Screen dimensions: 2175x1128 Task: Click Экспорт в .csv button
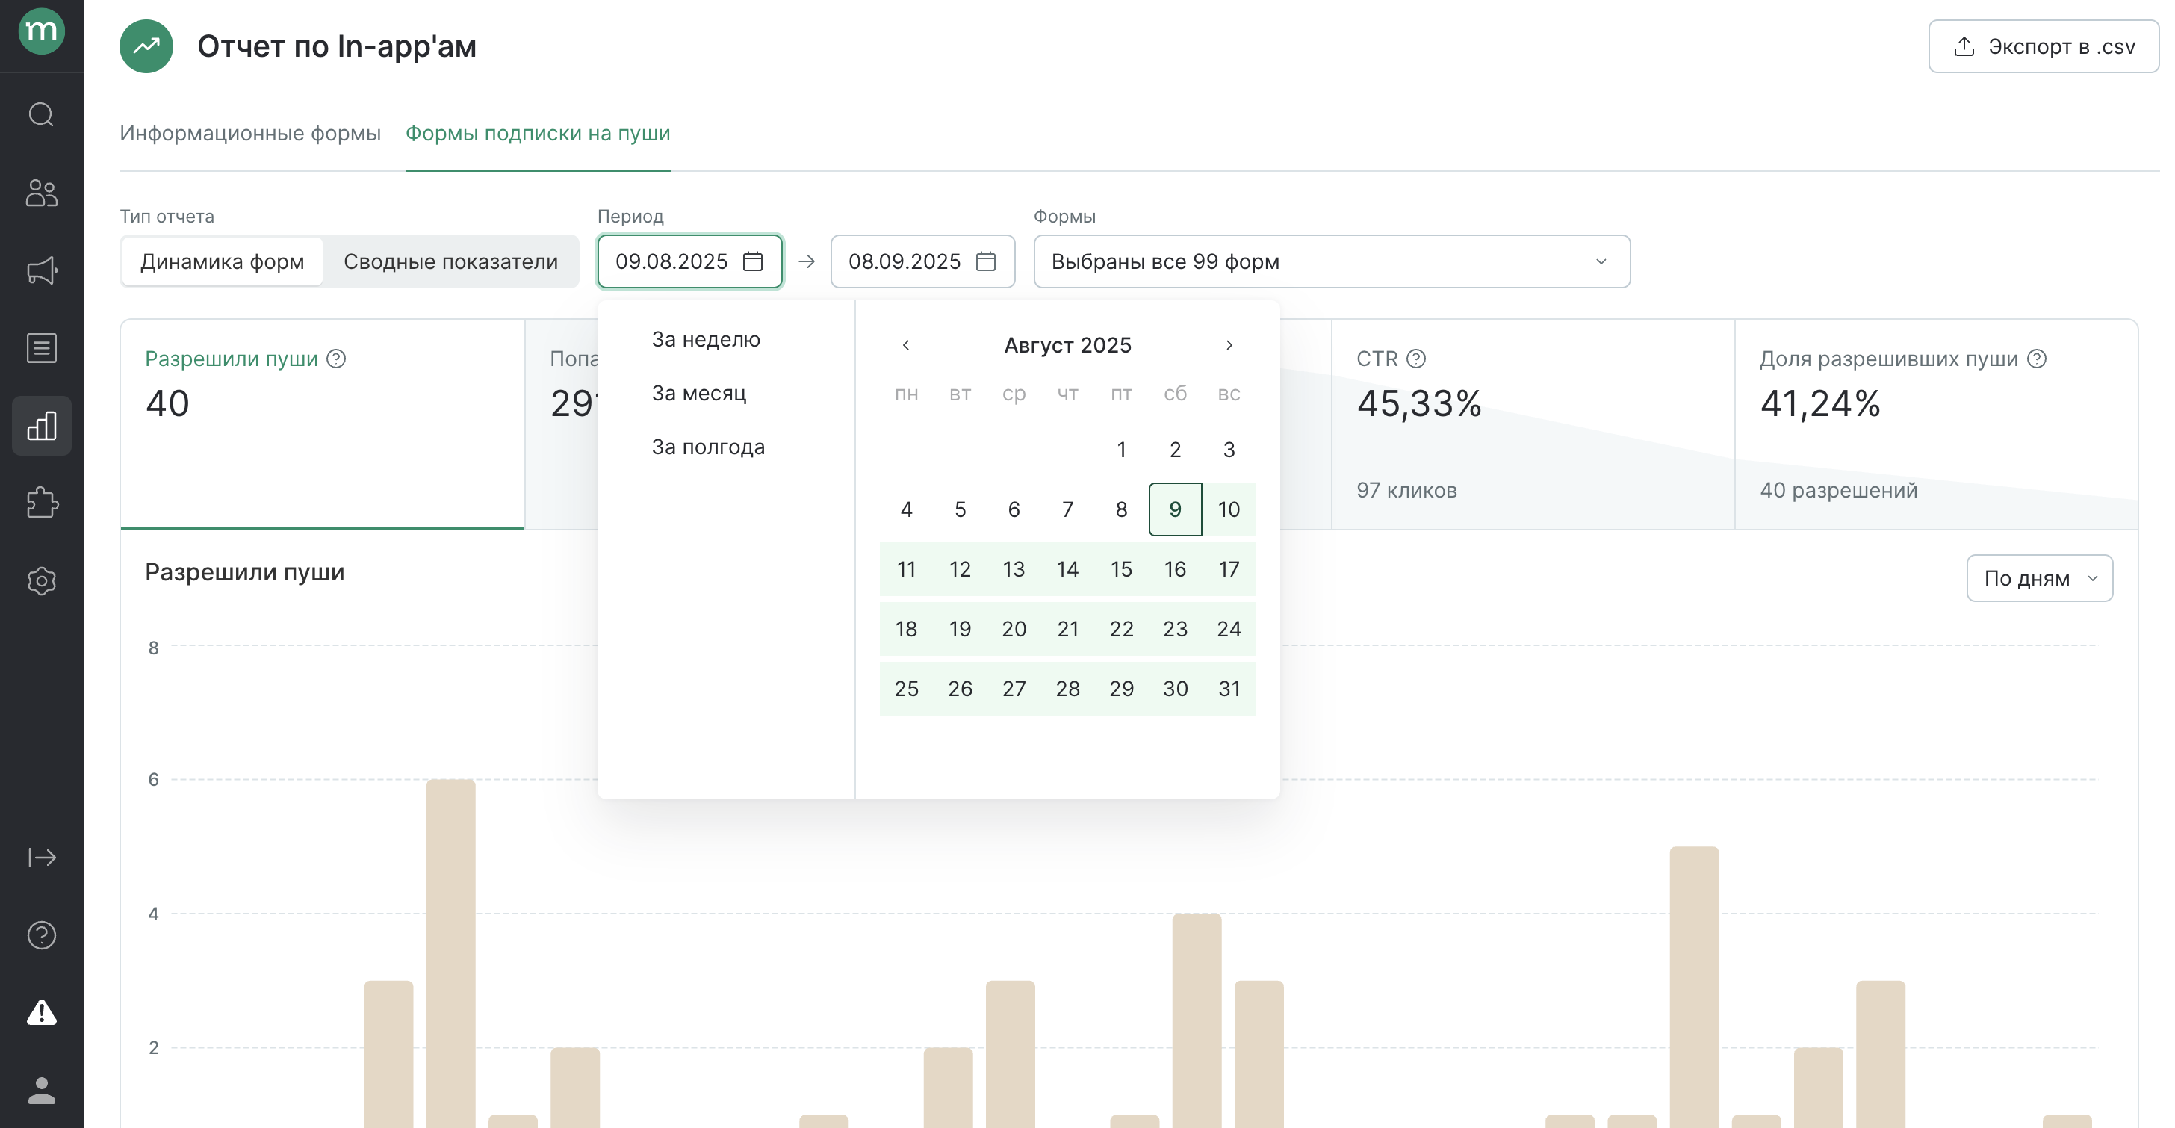2044,46
